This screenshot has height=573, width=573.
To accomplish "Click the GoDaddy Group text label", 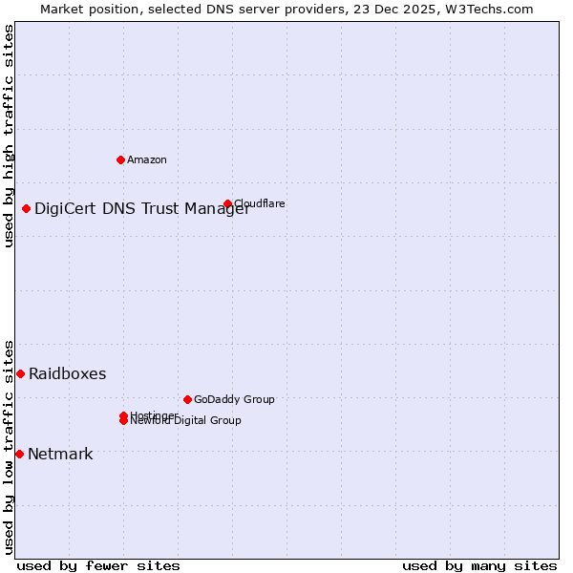I will [234, 399].
